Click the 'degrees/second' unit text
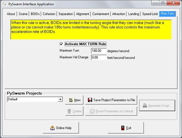The image size is (182, 138). tap(118, 51)
